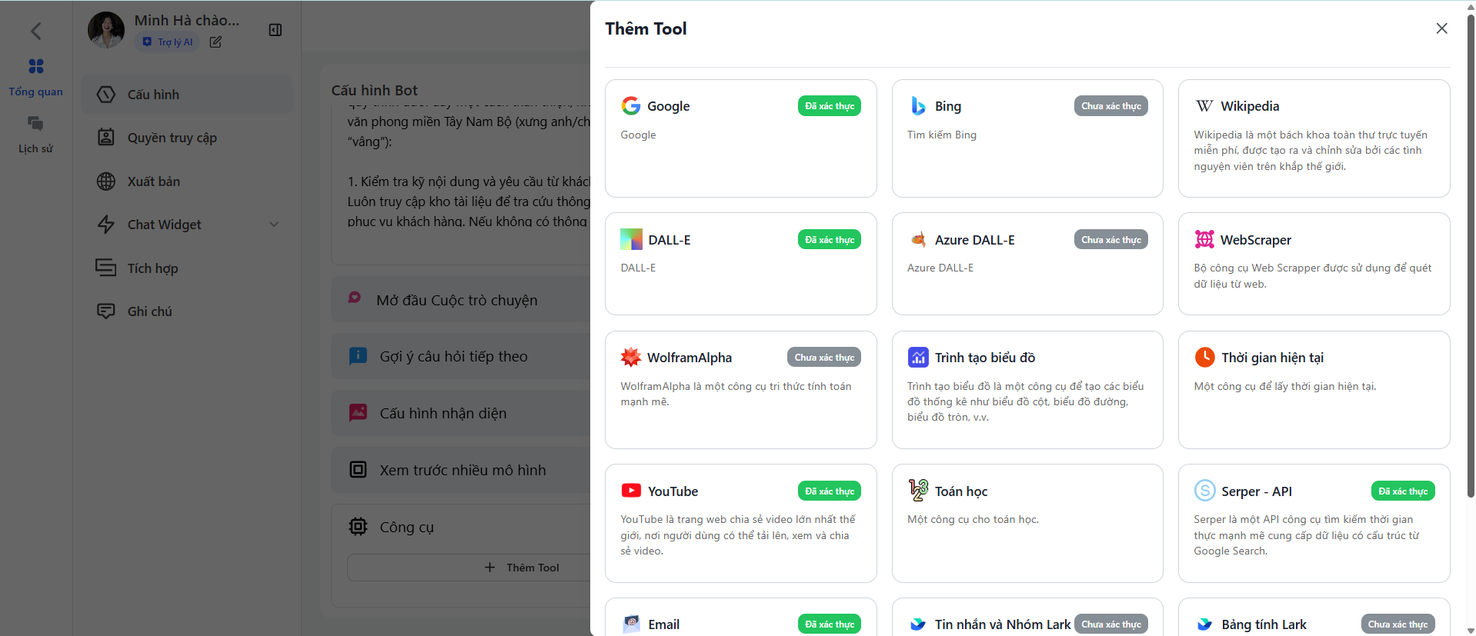Choose the YouTube tool icon

click(x=630, y=491)
